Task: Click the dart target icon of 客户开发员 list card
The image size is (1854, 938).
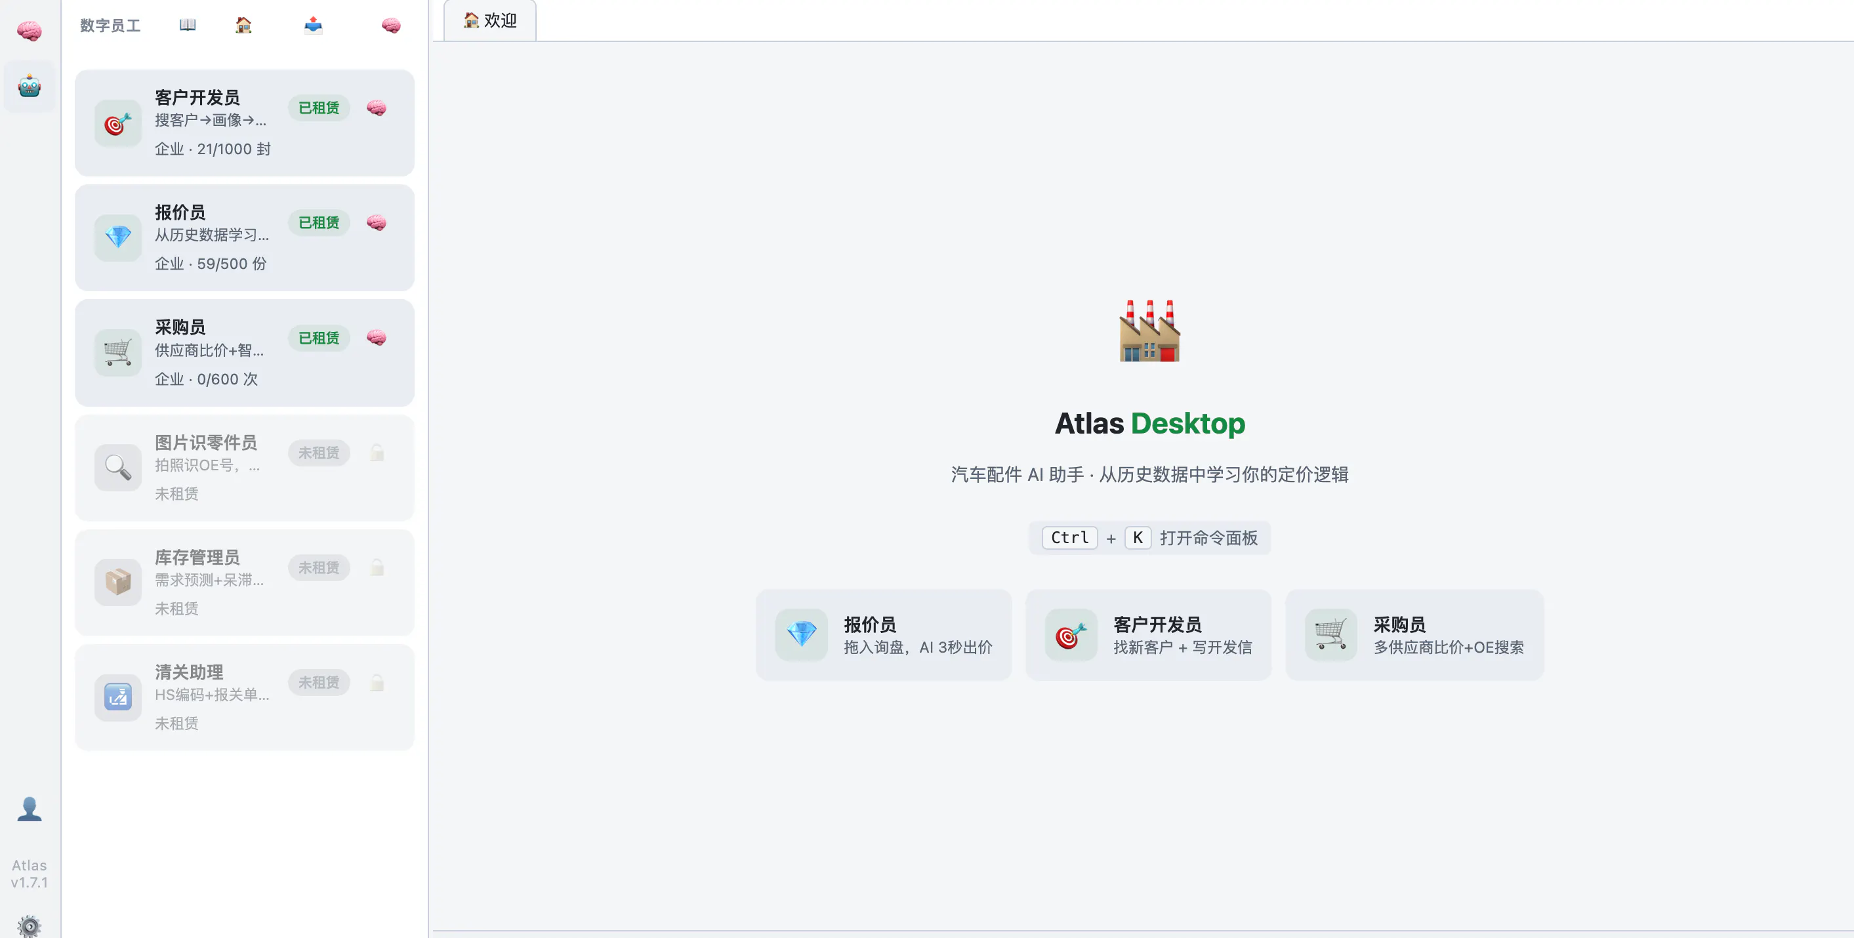Action: (118, 123)
